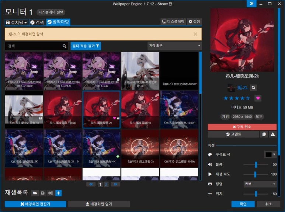Select black 薪炎之律者-1080P thumbnail

pos(179,71)
